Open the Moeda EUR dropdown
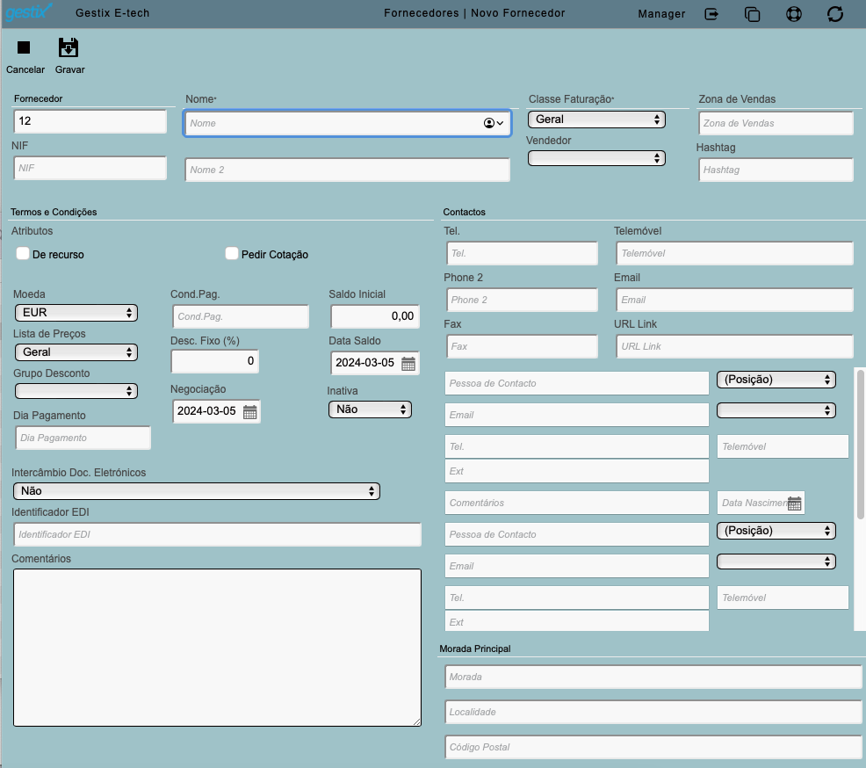 pos(76,313)
